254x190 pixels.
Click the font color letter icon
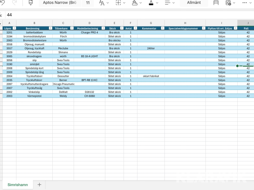point(151,3)
